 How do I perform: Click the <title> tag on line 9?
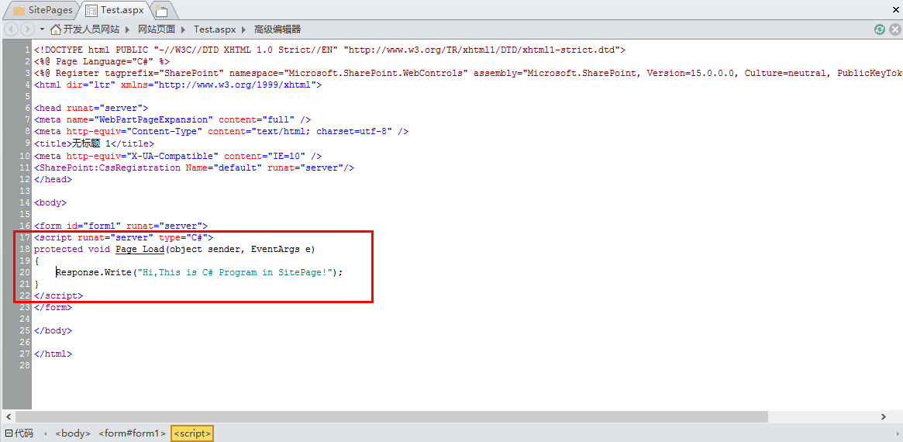point(53,143)
